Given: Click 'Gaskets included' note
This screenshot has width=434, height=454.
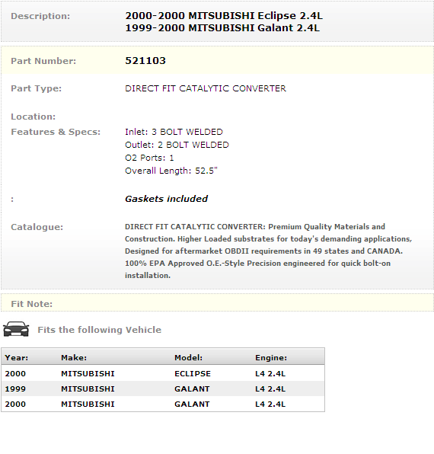Looking at the screenshot, I should pyautogui.click(x=166, y=199).
